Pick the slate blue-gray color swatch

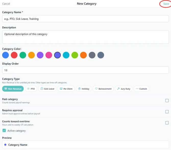pos(101,55)
